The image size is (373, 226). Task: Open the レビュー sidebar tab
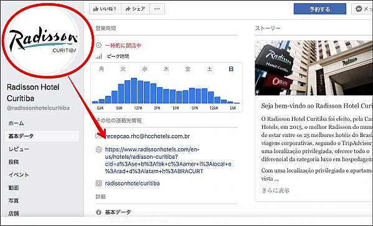pos(19,149)
